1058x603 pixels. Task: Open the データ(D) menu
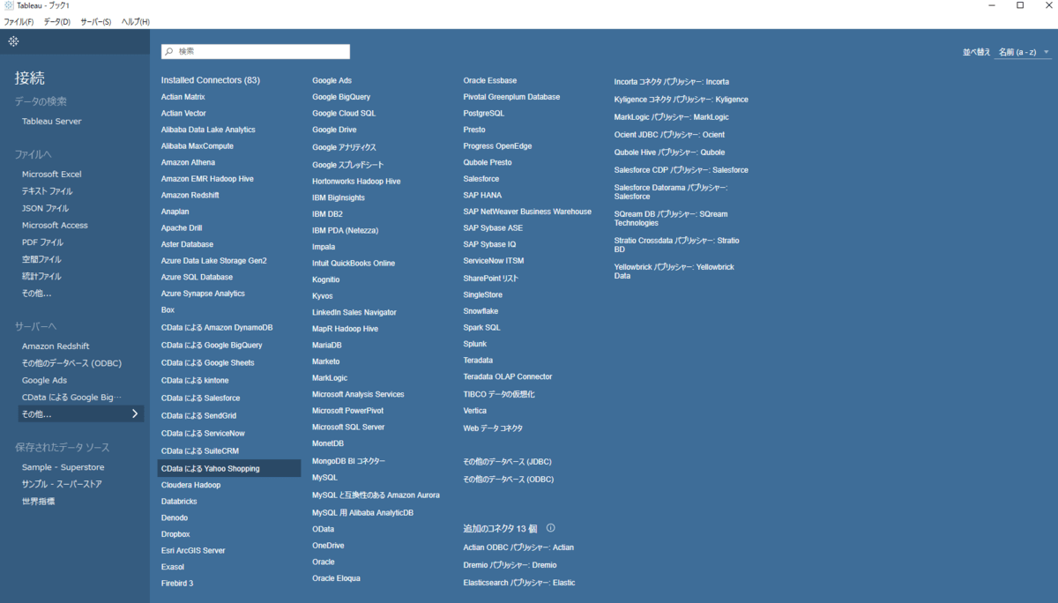56,21
